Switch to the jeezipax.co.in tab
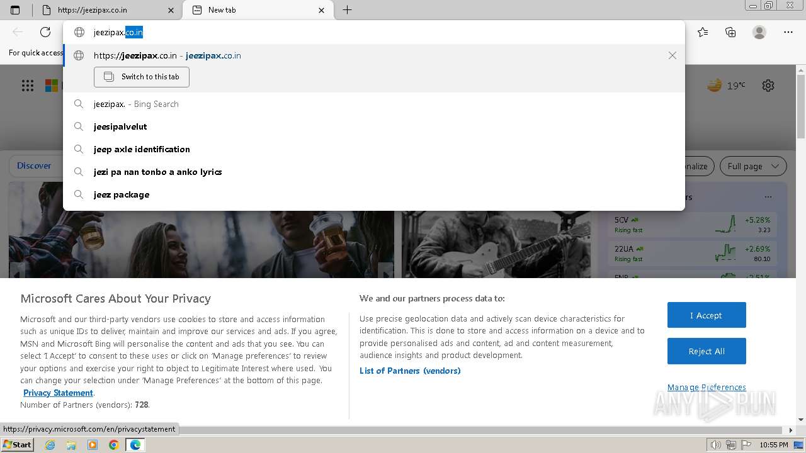This screenshot has height=453, width=806. (x=108, y=10)
